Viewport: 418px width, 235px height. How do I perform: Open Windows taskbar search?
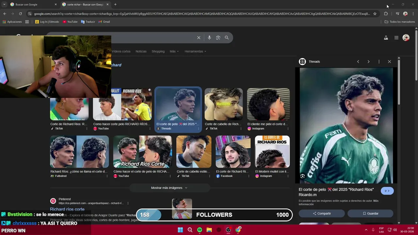tap(190, 230)
